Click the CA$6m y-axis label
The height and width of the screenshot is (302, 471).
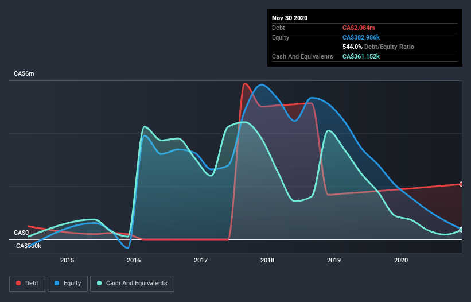[x=24, y=74]
